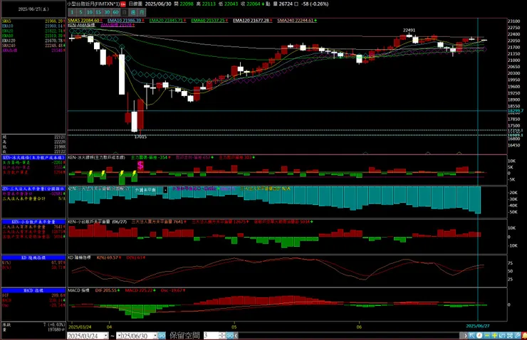
Task: Click the SMA240 22244.61 legend label
Action: 297,21
